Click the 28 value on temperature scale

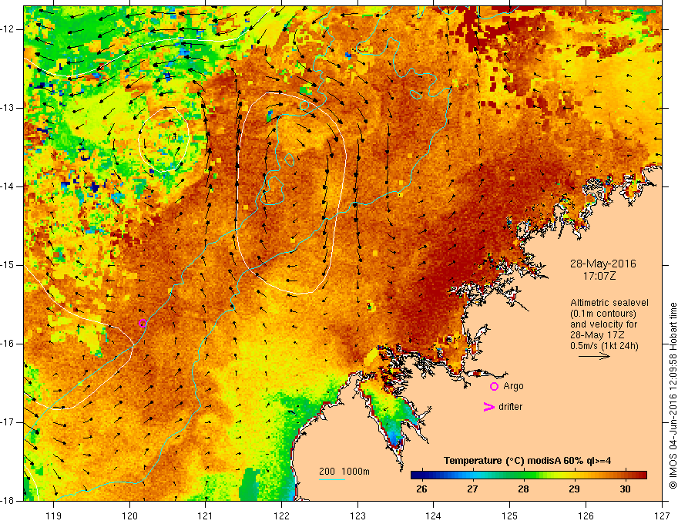pyautogui.click(x=523, y=489)
